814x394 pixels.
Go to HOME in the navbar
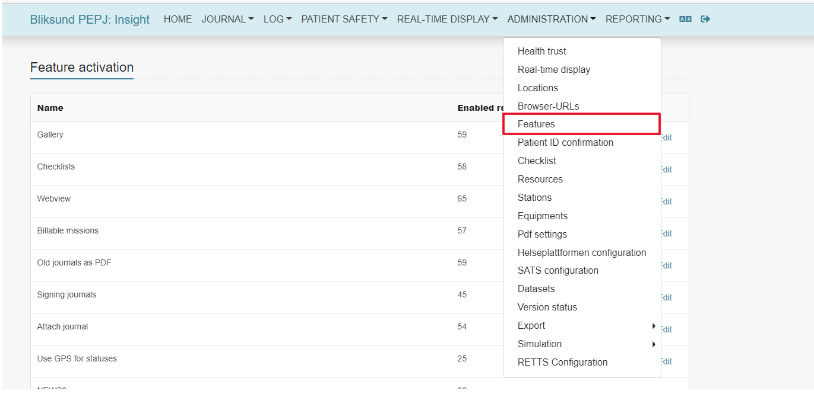(178, 19)
